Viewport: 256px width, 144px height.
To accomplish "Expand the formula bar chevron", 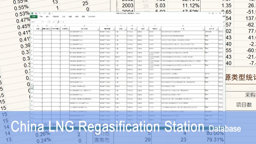I will (224, 22).
